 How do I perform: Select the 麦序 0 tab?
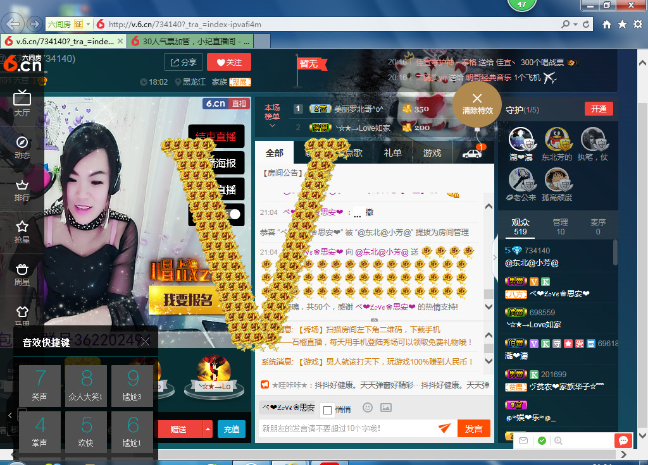tap(598, 227)
